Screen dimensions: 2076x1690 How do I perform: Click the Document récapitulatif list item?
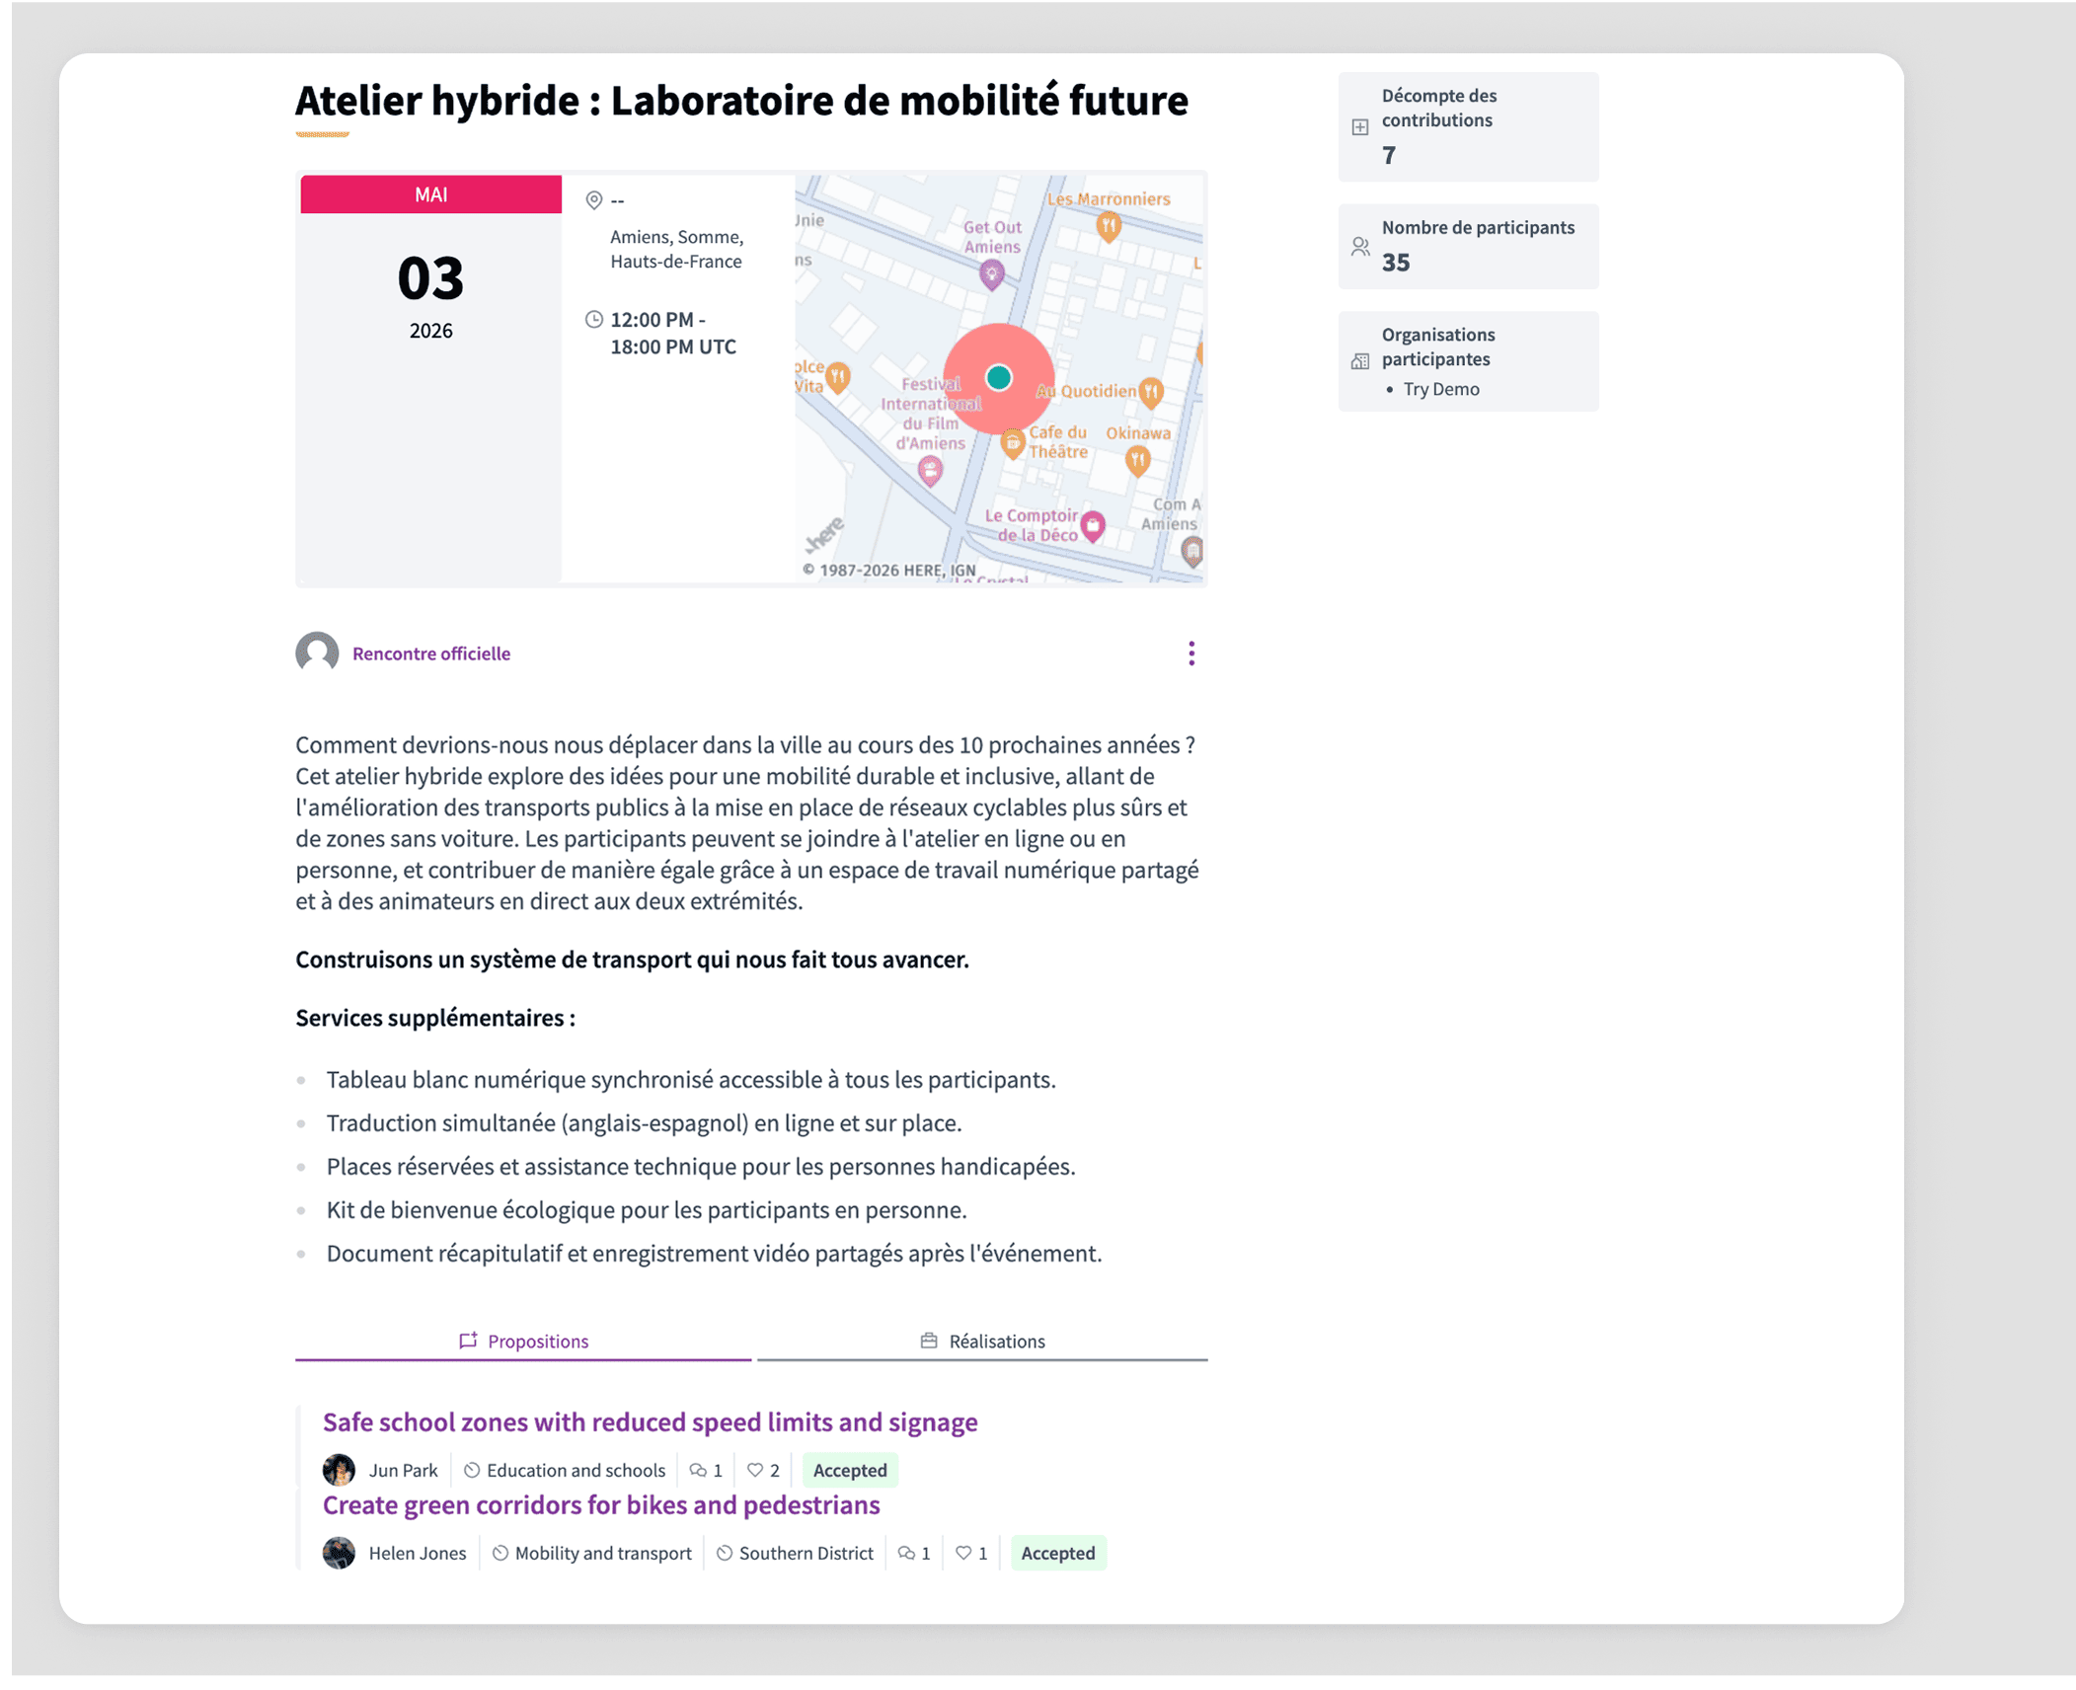tap(714, 1254)
